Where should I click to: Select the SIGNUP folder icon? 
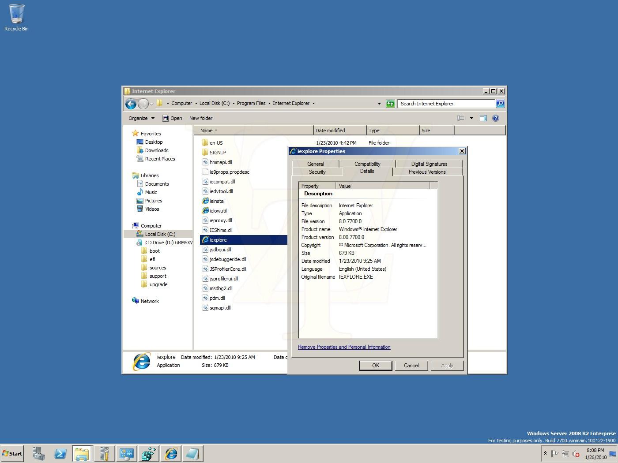click(205, 153)
